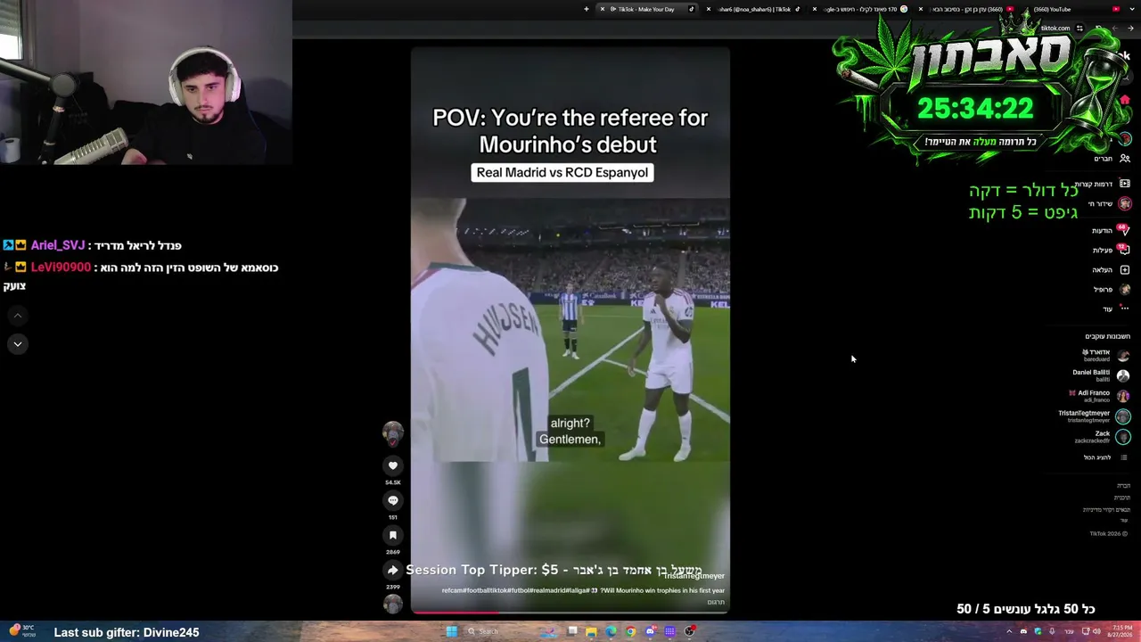The height and width of the screenshot is (642, 1141).
Task: Like the Mourinho debut video
Action: (x=392, y=465)
